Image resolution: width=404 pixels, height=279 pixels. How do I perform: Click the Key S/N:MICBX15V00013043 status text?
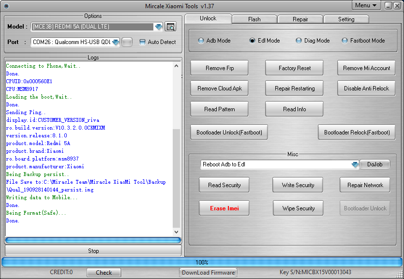(315, 272)
